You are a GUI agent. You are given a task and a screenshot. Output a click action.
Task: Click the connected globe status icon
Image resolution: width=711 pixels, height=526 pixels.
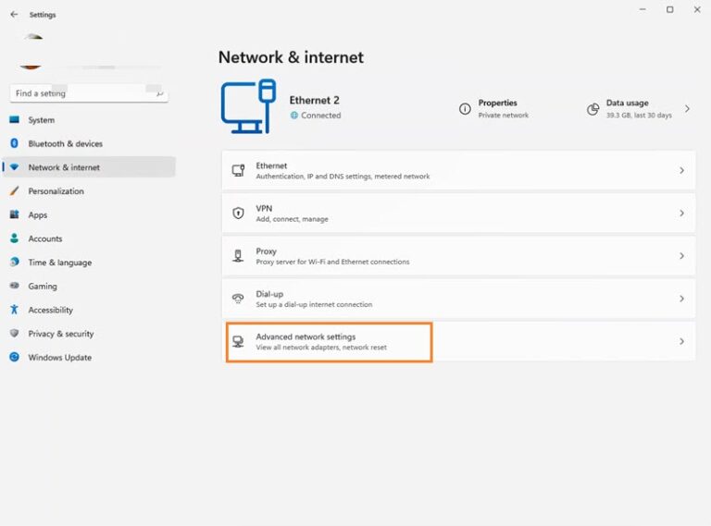[293, 115]
